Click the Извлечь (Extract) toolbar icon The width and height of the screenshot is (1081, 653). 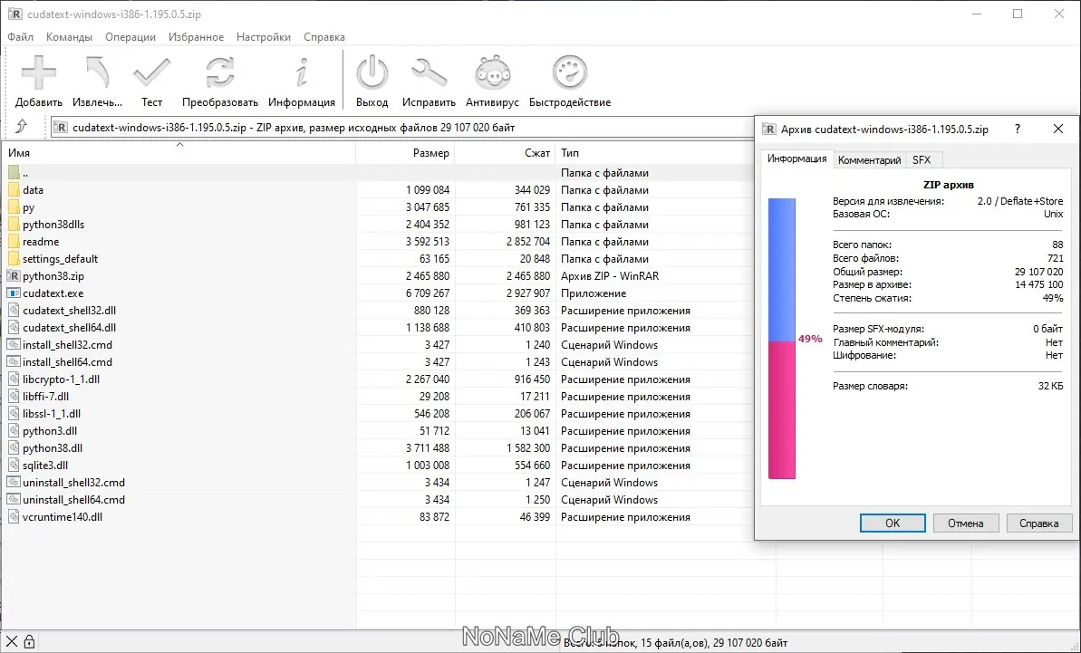tap(97, 73)
